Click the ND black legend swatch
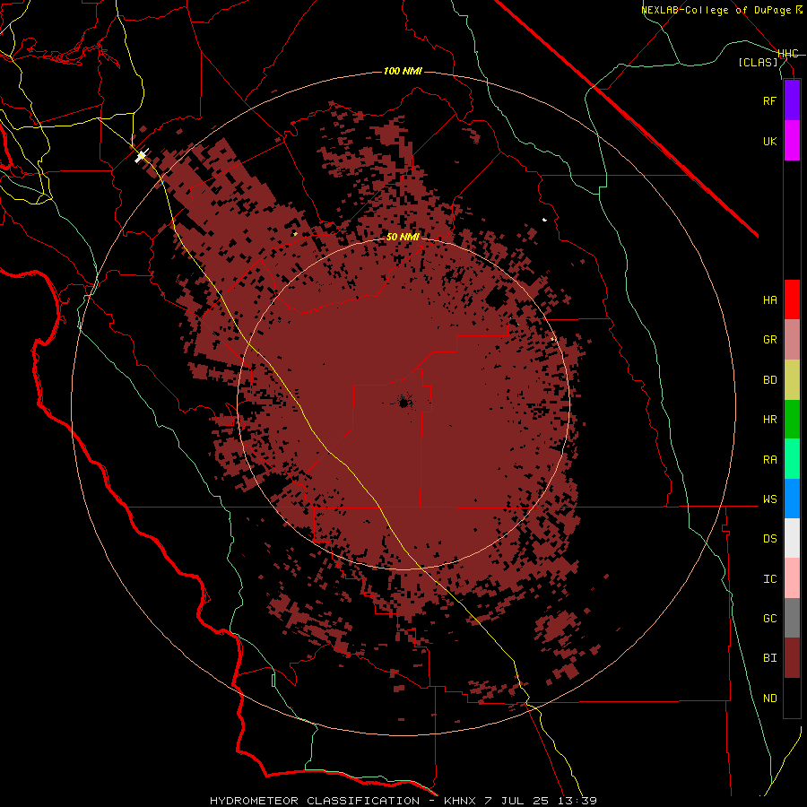 tap(792, 698)
